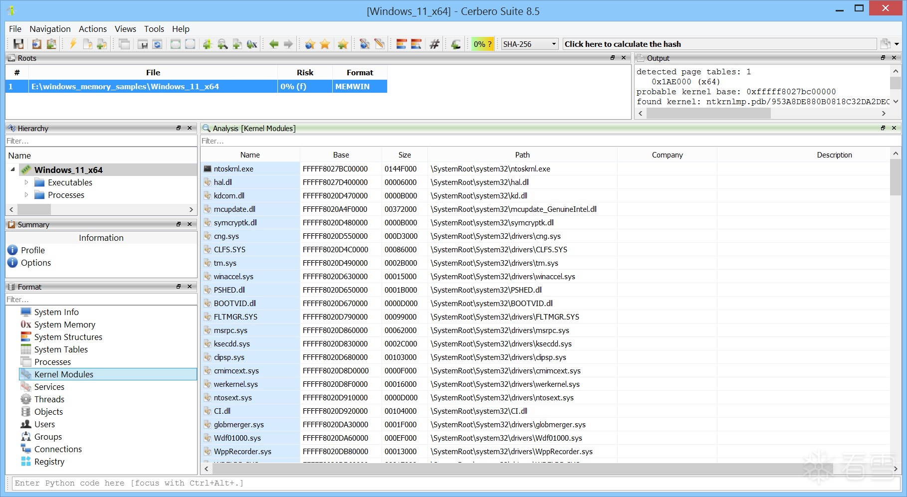Click the star with green plus icon
Image resolution: width=907 pixels, height=497 pixels.
(x=343, y=44)
